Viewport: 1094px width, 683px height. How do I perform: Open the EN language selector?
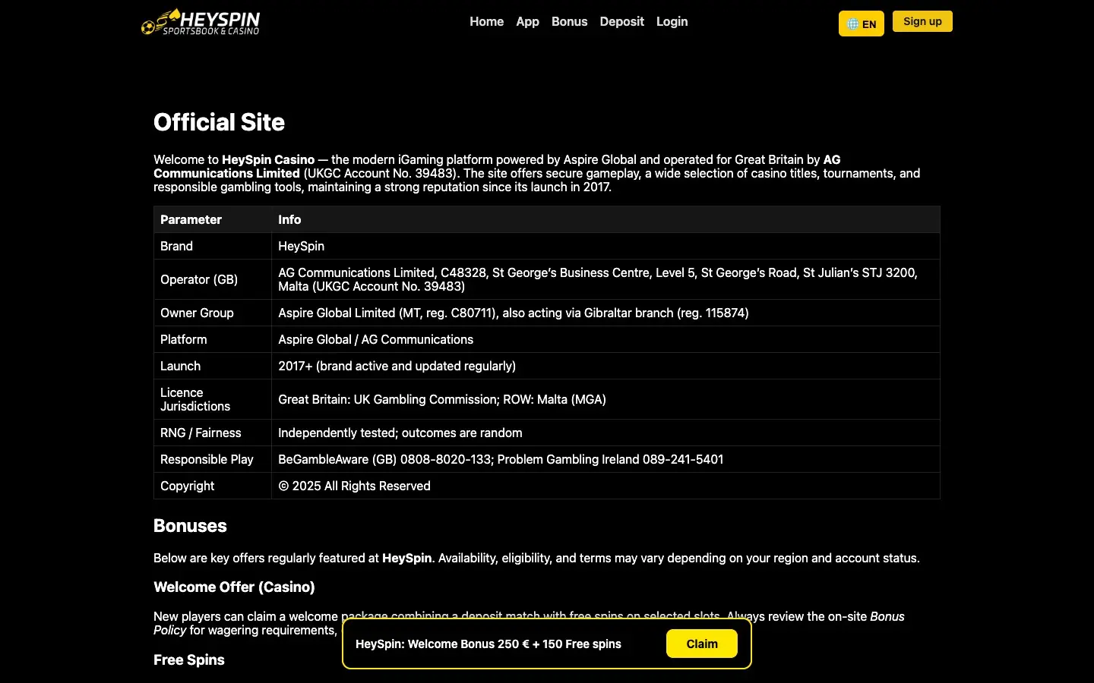(862, 24)
